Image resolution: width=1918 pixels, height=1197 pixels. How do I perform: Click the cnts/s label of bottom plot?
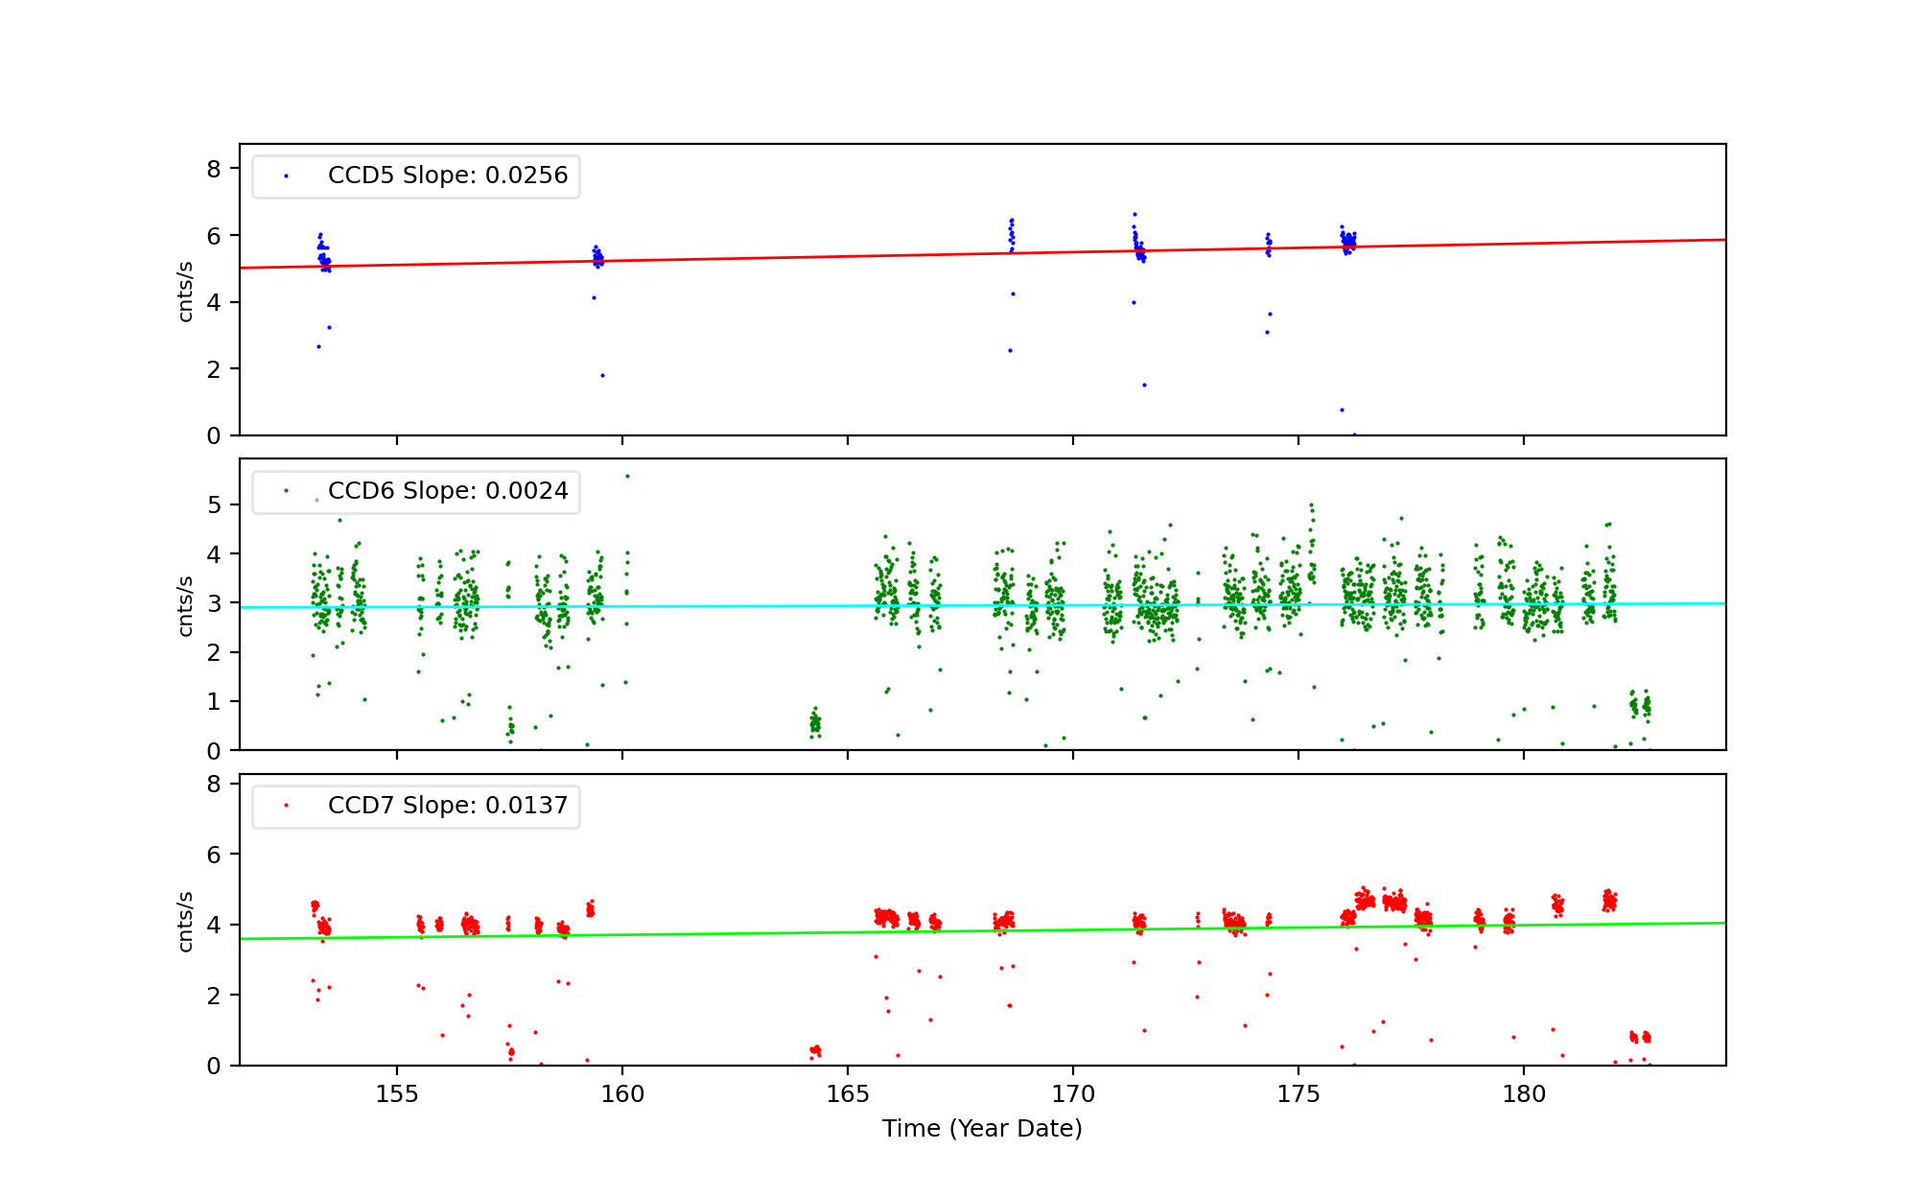pos(186,921)
